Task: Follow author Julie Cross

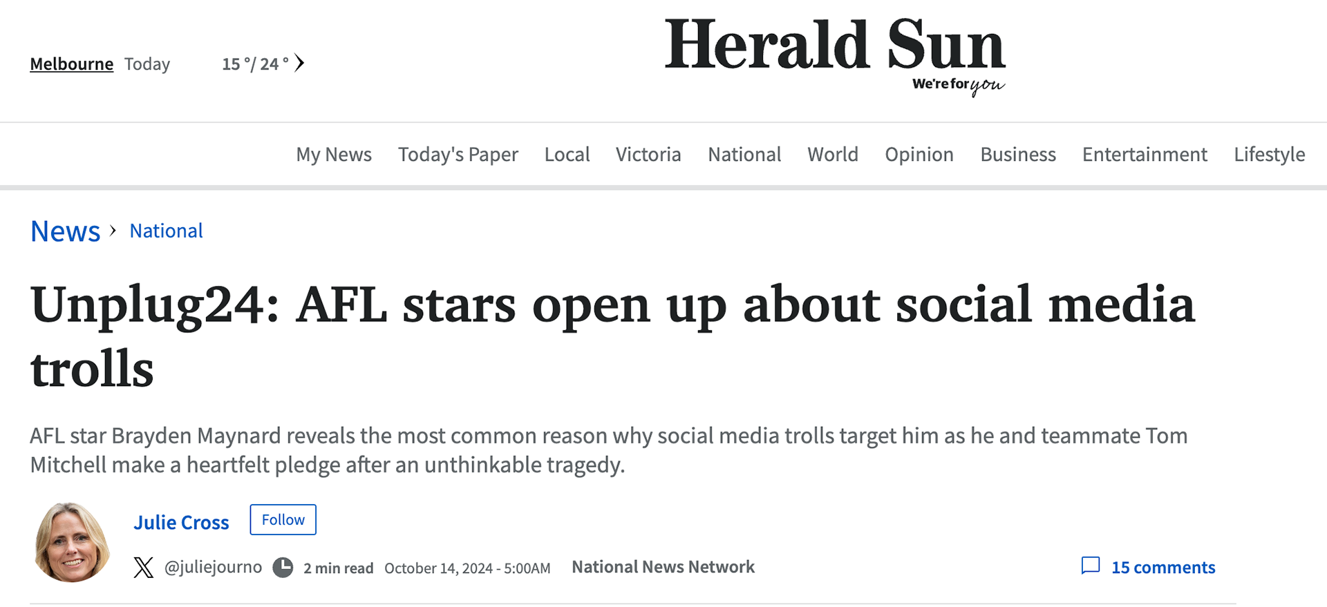Action: coord(283,520)
